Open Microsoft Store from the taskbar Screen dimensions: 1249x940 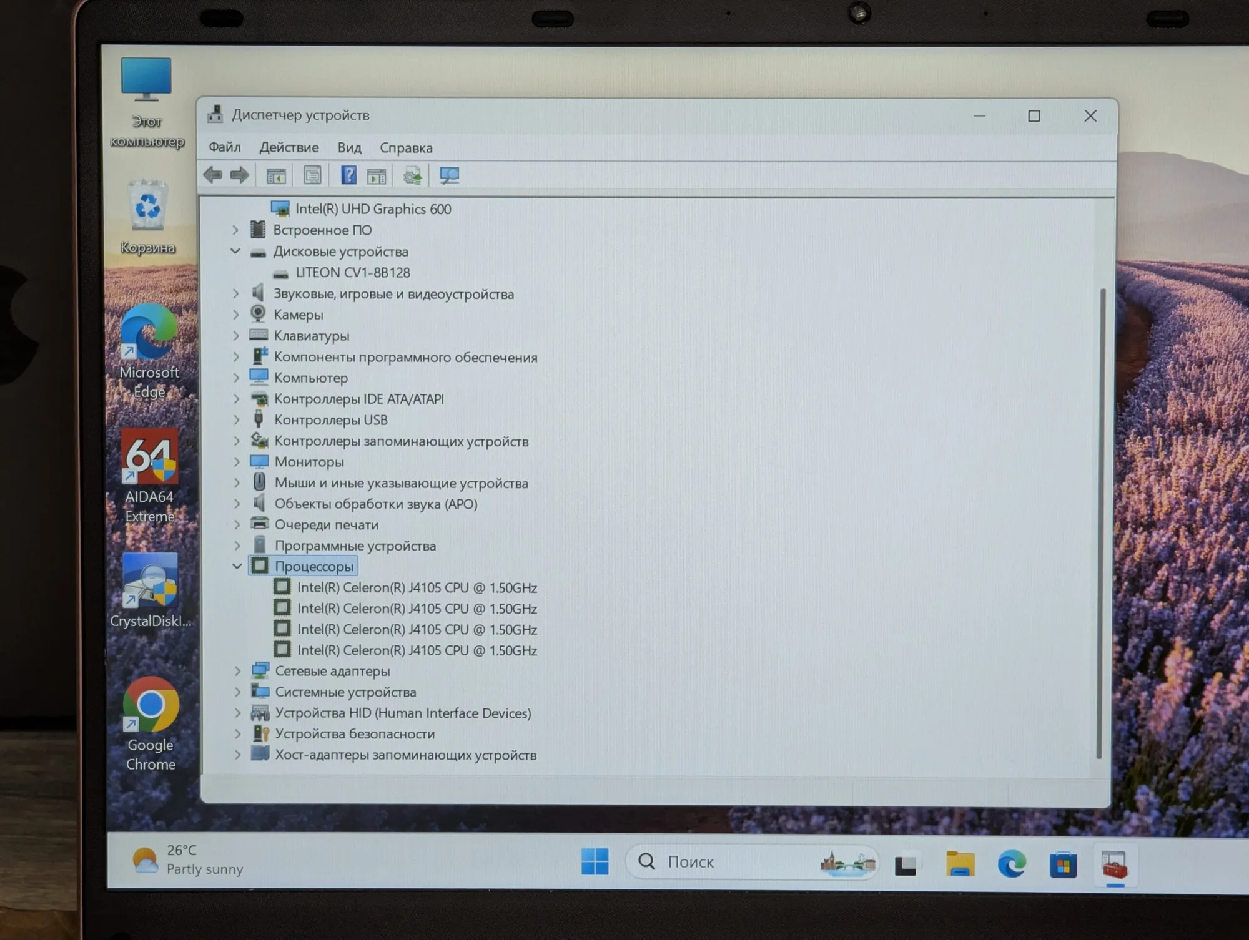[1063, 865]
